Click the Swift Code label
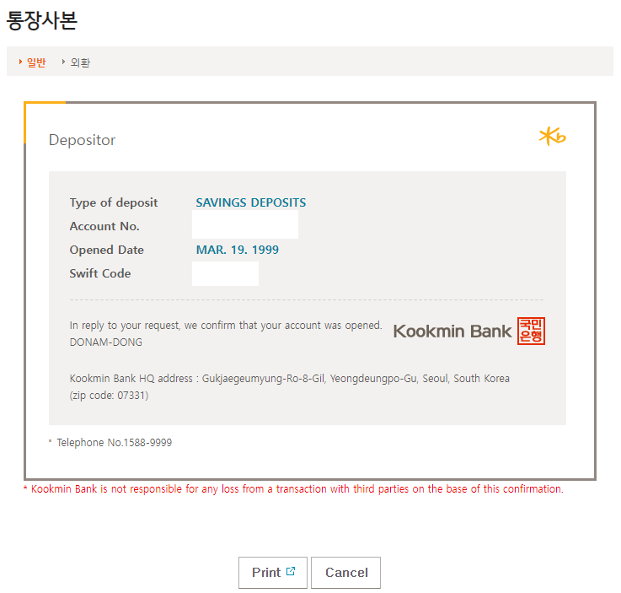This screenshot has width=621, height=593. point(100,273)
